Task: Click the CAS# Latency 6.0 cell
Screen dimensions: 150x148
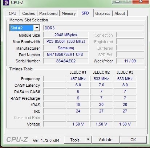Action: click(x=78, y=85)
